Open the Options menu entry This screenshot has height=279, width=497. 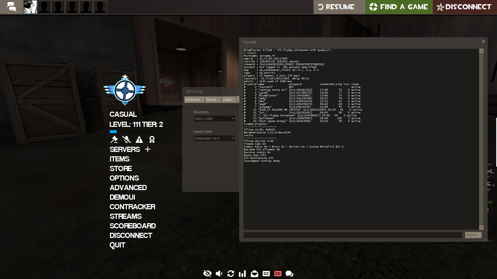(124, 178)
